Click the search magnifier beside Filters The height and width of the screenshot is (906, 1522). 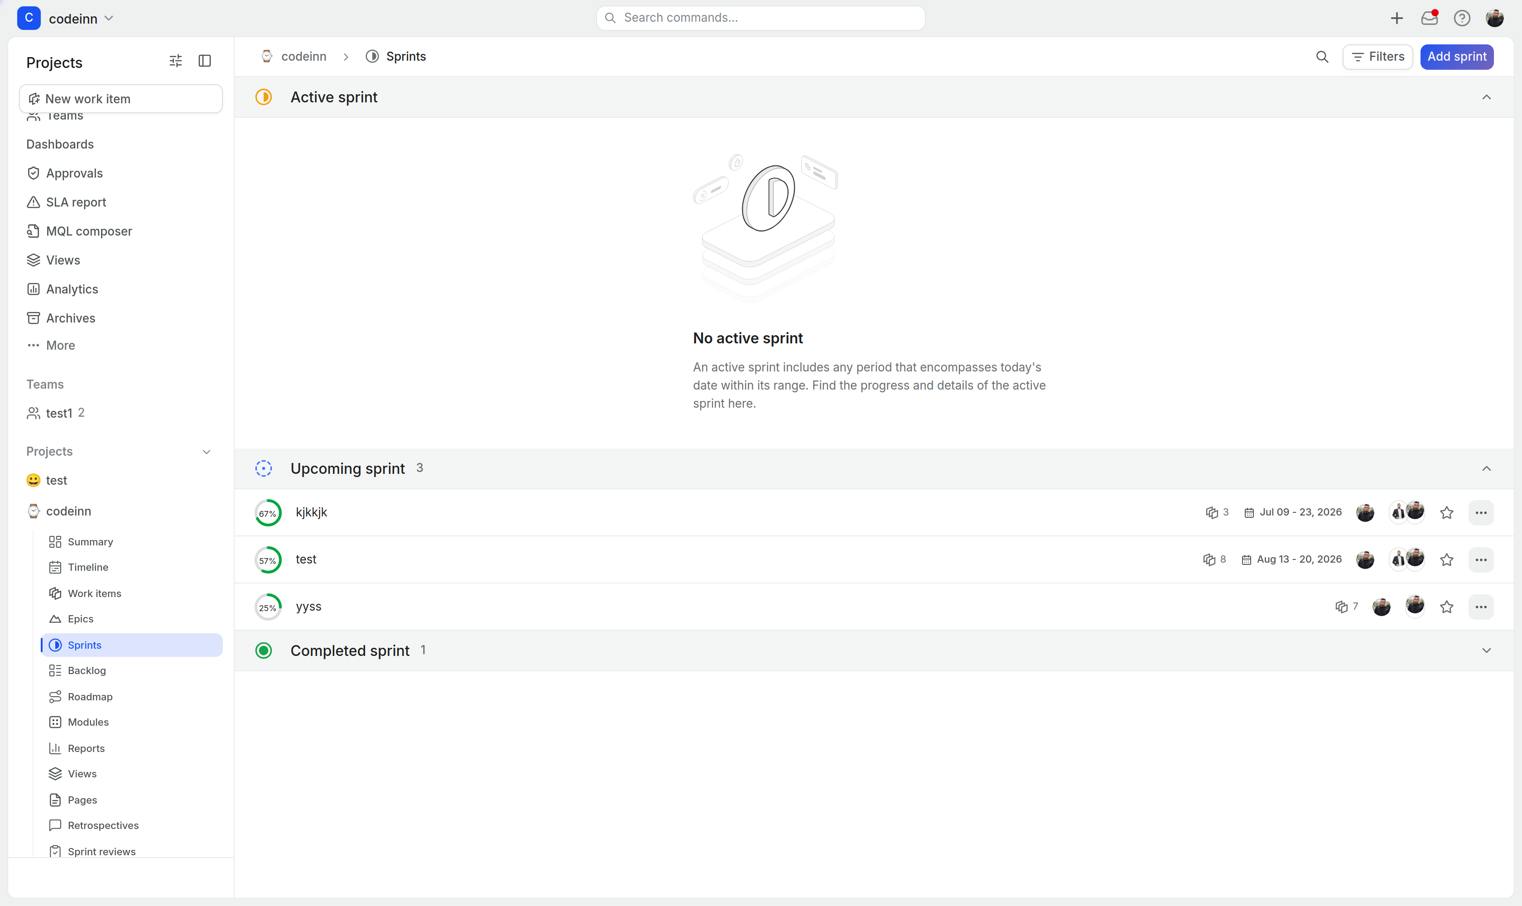[1322, 57]
